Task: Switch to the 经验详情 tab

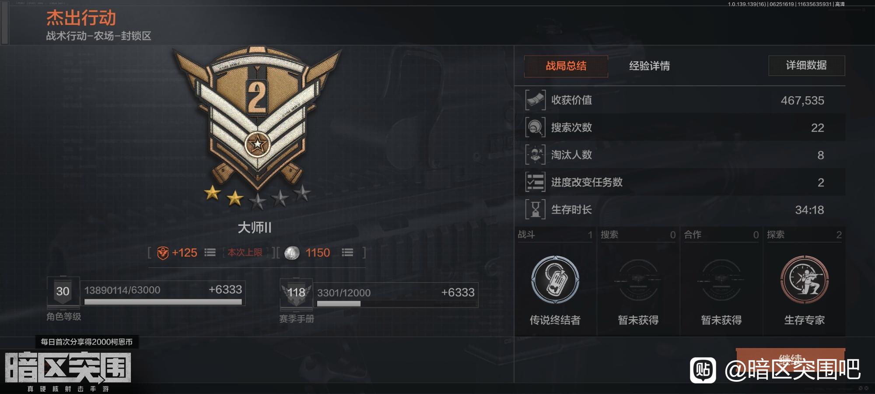Action: tap(649, 66)
